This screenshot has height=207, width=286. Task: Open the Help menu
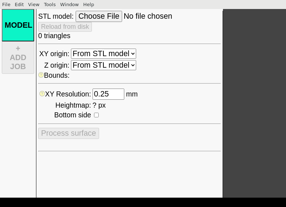pyautogui.click(x=89, y=4)
